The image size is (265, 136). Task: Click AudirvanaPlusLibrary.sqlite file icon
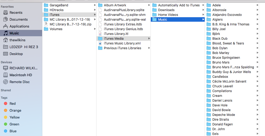[100, 10]
